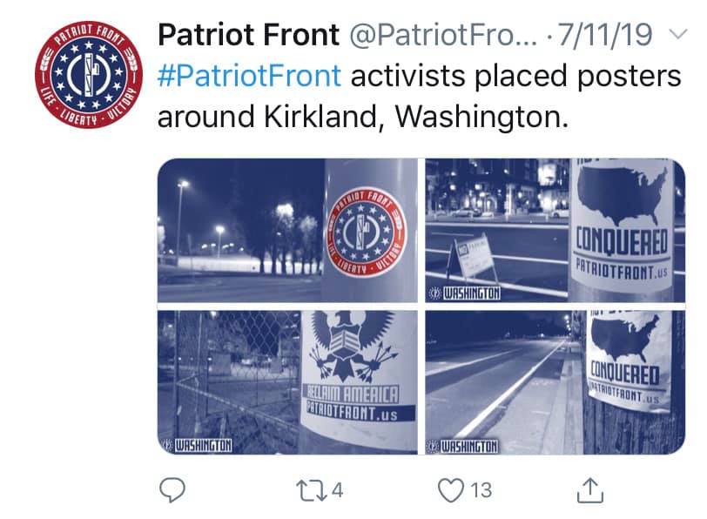Viewport: 707px width, 519px height.
Task: View photo with circular logo sticker on pole
Action: 287,230
